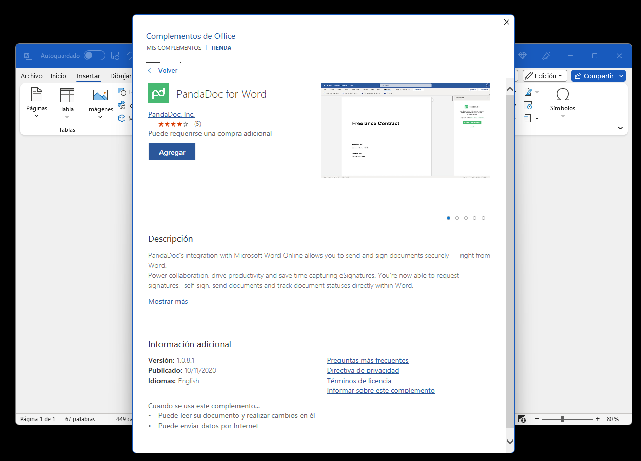Click the Word zoom slider handle

[x=562, y=419]
